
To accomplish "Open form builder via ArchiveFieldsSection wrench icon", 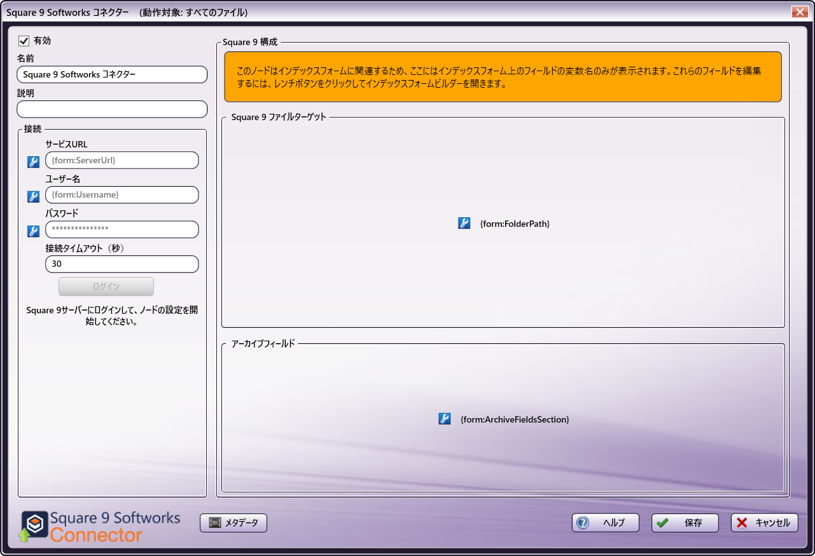I will [x=445, y=419].
